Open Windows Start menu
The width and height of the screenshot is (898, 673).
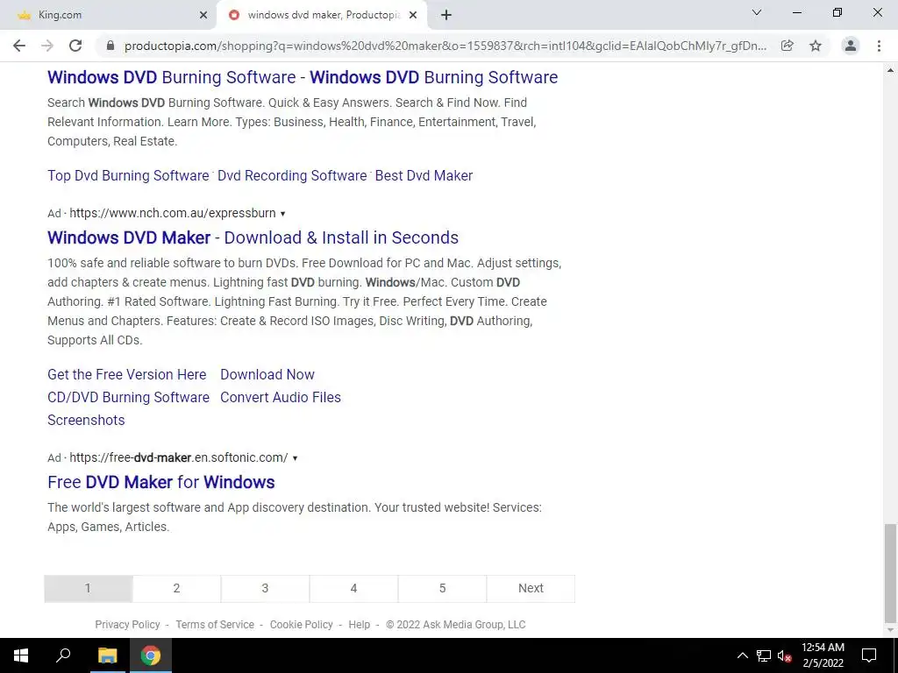pyautogui.click(x=21, y=655)
